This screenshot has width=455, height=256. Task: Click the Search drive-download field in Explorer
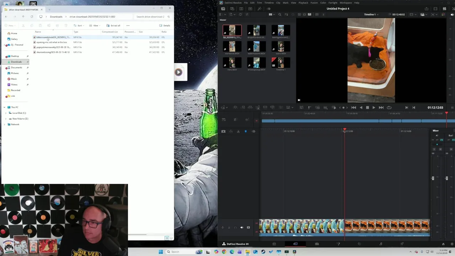coord(153,17)
